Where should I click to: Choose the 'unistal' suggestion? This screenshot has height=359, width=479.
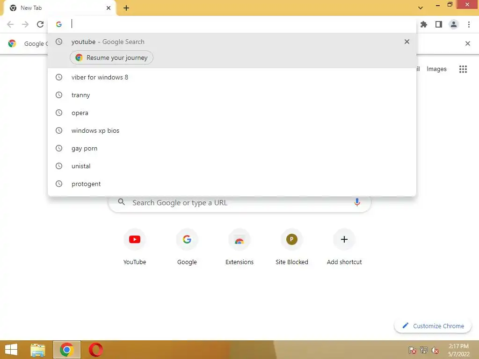coord(232,166)
